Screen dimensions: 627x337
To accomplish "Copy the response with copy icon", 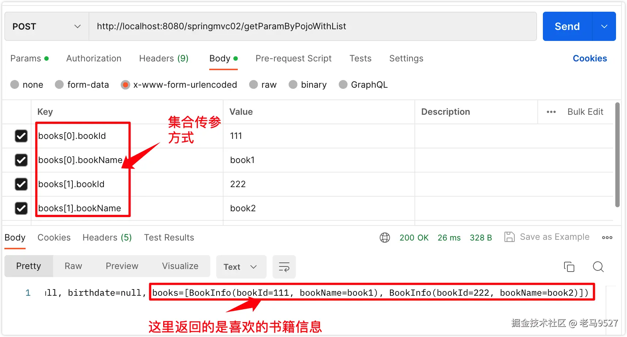I will [x=569, y=267].
